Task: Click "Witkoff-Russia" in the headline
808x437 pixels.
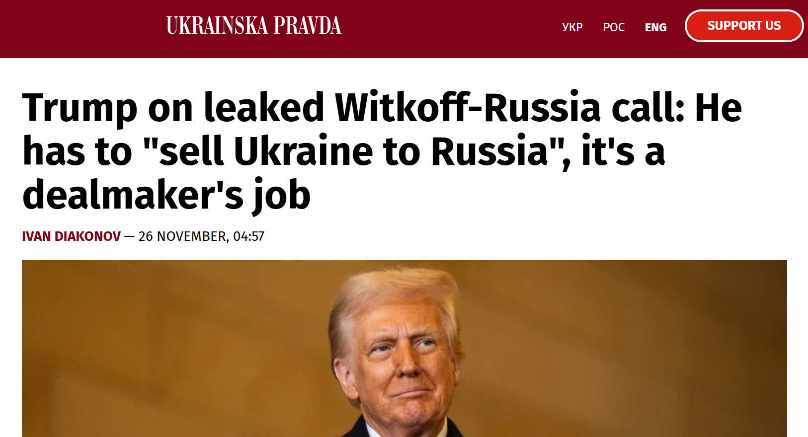Action: [468, 108]
